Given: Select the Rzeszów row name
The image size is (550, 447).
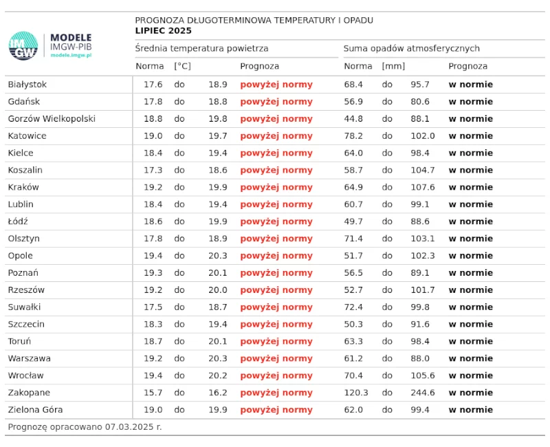Looking at the screenshot, I should coord(26,290).
